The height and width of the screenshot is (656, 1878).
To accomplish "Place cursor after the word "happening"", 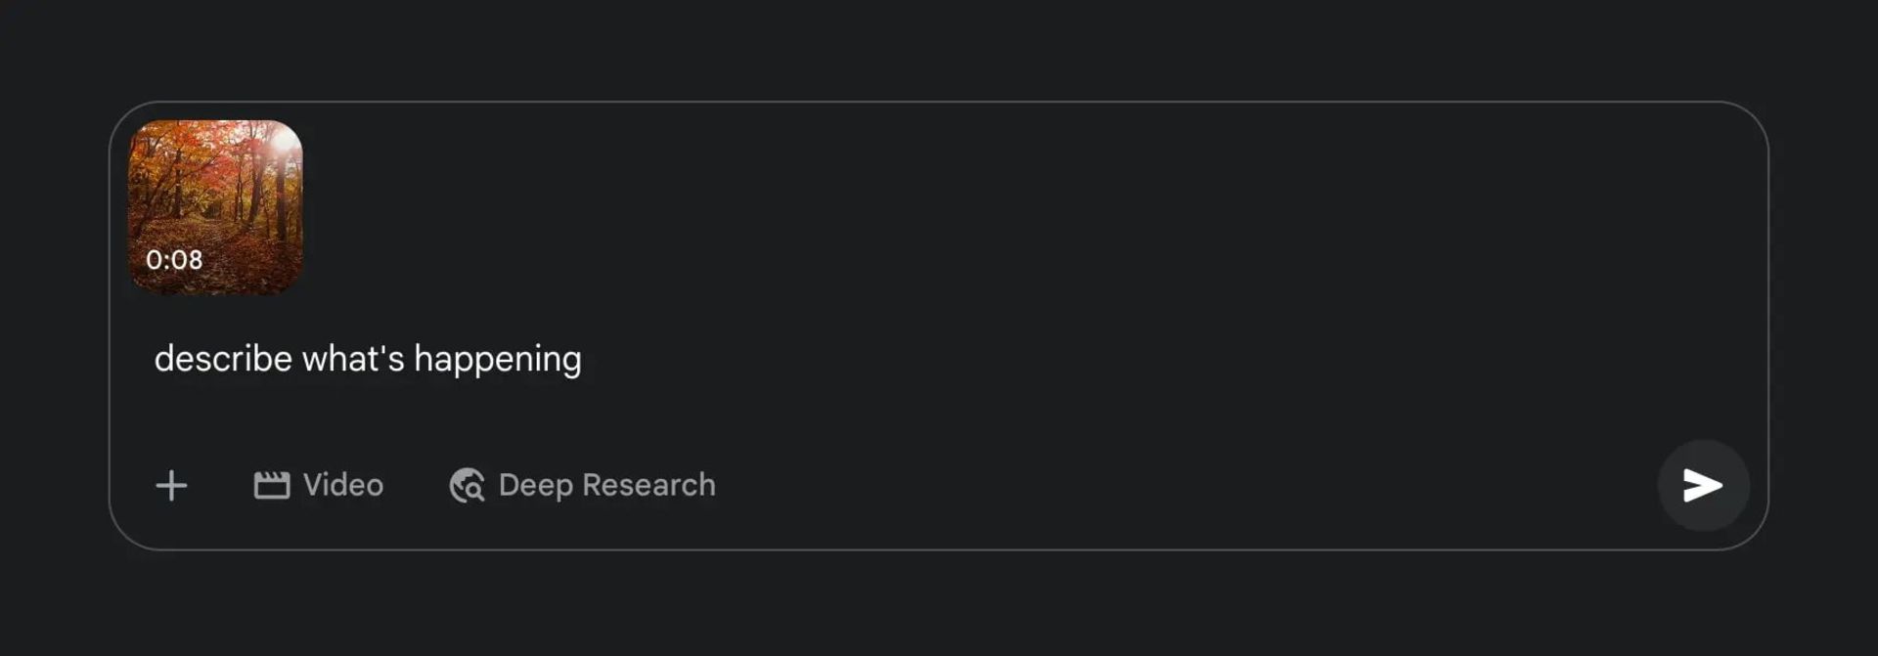I will pyautogui.click(x=583, y=359).
